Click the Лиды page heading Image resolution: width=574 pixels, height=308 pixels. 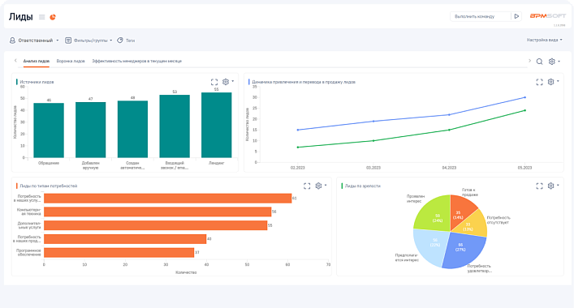[x=21, y=17]
